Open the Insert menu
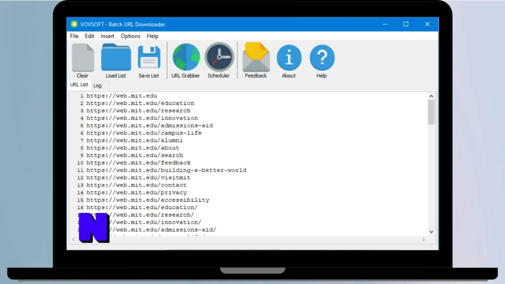Image resolution: width=505 pixels, height=284 pixels. pos(107,36)
